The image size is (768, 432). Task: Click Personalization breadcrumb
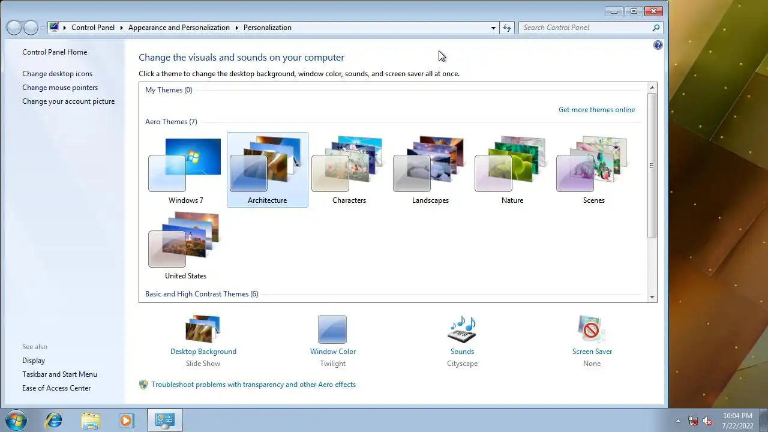pyautogui.click(x=268, y=28)
